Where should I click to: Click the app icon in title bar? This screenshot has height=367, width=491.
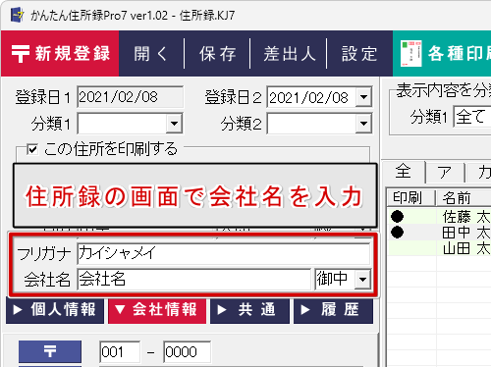tap(17, 15)
